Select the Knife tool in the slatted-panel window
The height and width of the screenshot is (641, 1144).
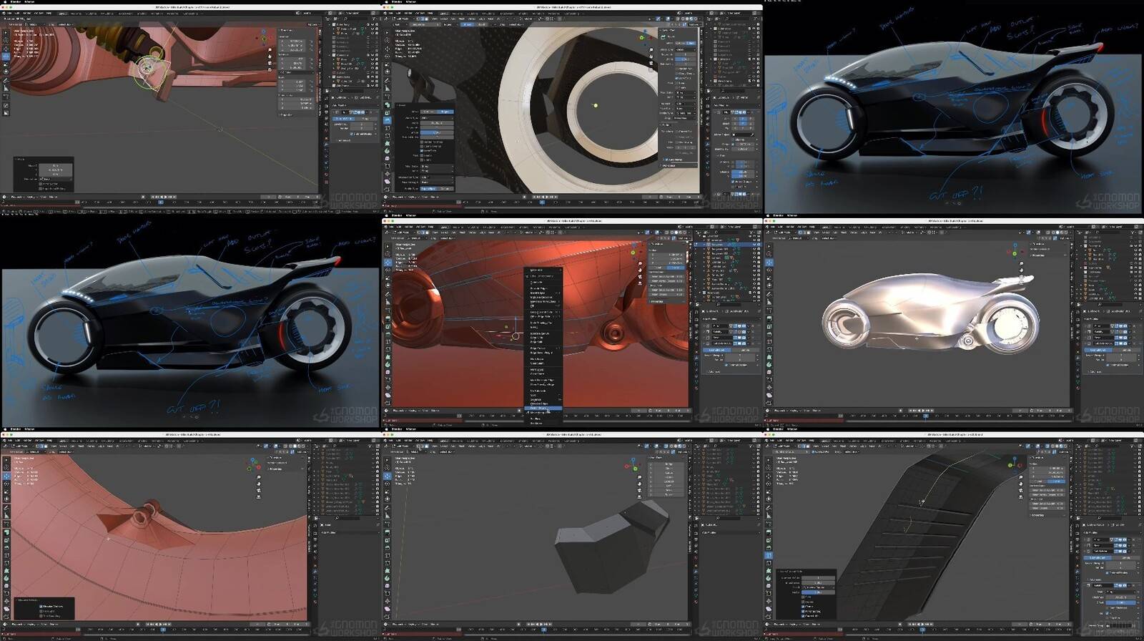(x=769, y=563)
